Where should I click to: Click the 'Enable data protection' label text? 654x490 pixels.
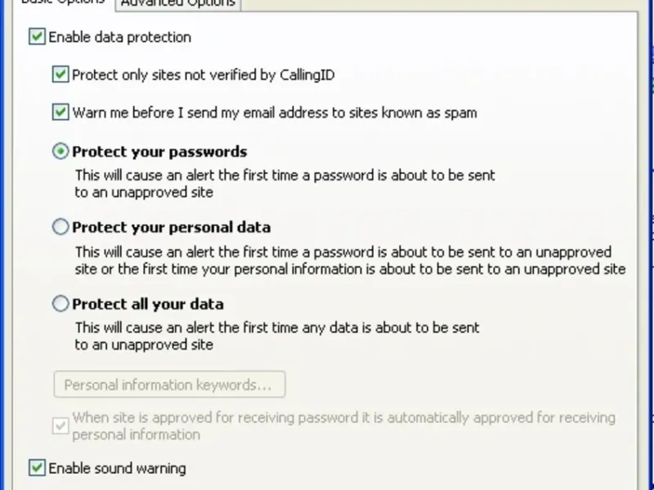(119, 38)
